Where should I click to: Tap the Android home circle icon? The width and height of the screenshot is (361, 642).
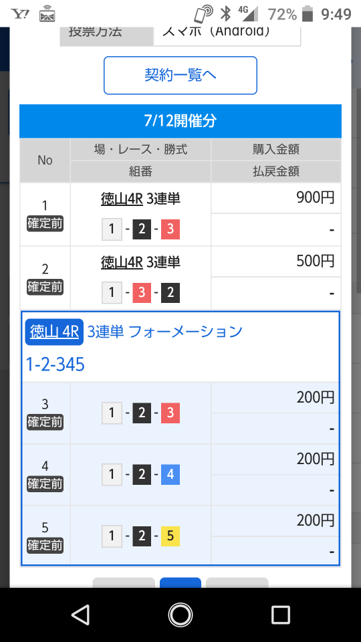pos(180,615)
